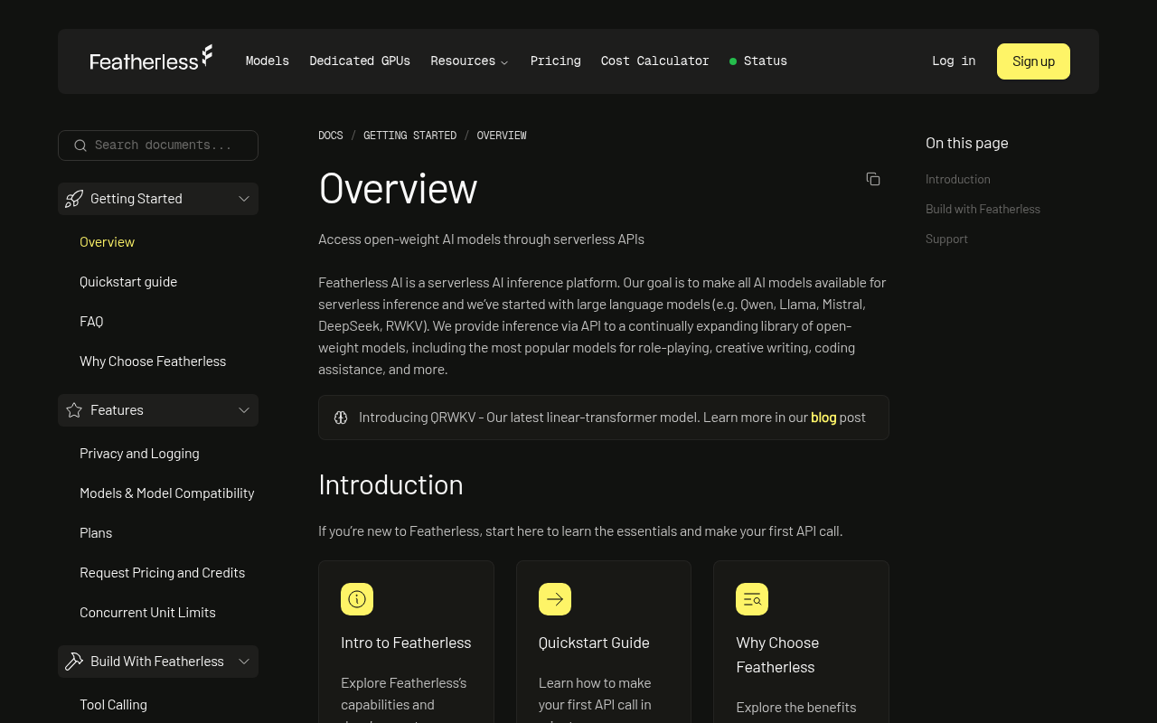Click the star icon next to Features
The width and height of the screenshot is (1157, 723).
74,410
